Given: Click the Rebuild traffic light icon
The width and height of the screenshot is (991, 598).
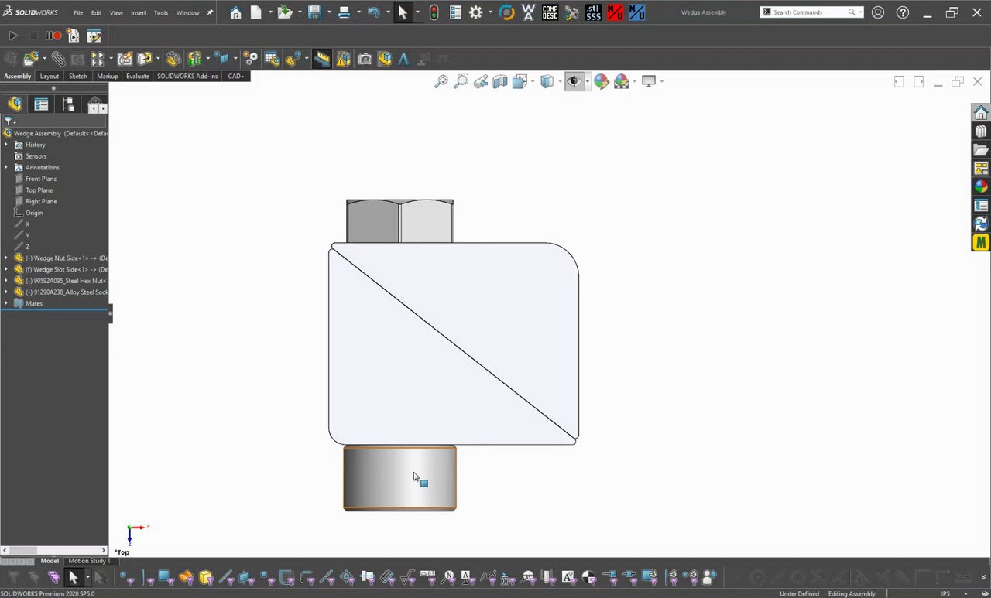Looking at the screenshot, I should [x=434, y=12].
